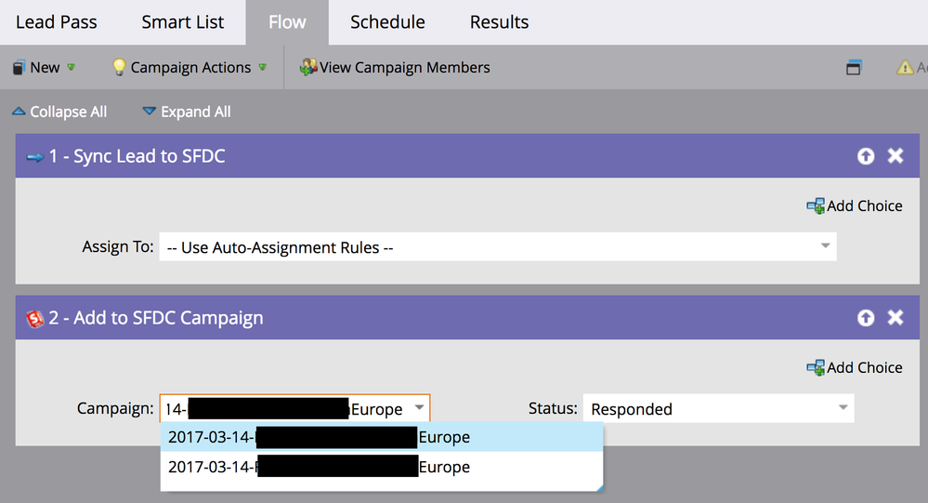Move Add to SFDC Campaign step up
Screen dimensions: 928x503
click(866, 318)
